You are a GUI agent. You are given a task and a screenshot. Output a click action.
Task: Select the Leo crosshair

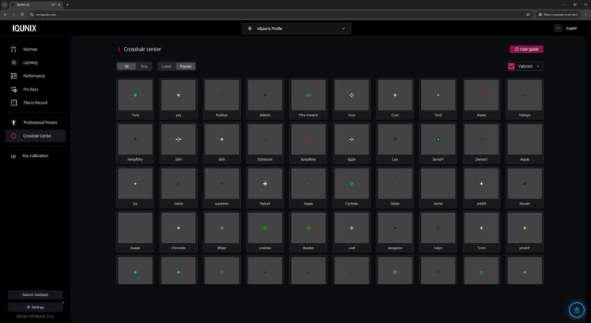[395, 143]
